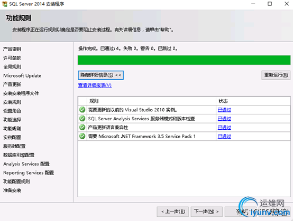The height and width of the screenshot is (221, 293).
Task: Open 已通过 status for Analysis Services rule
Action: tap(224, 119)
